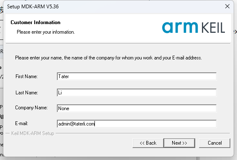Screen dimensions: 237x160
Task: Click the 'E-mail:' label
Action: (x=21, y=123)
